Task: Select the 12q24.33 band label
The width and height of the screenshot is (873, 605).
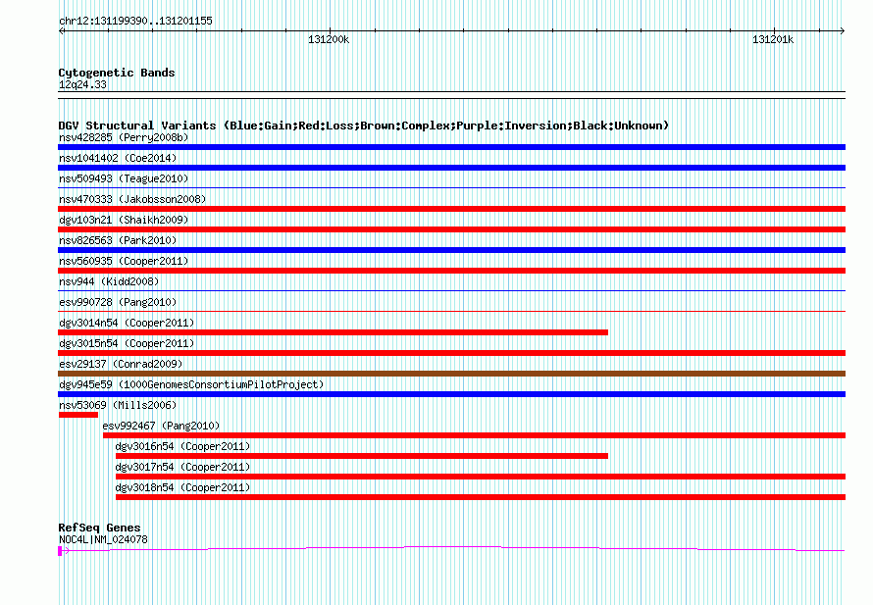Action: [x=82, y=84]
